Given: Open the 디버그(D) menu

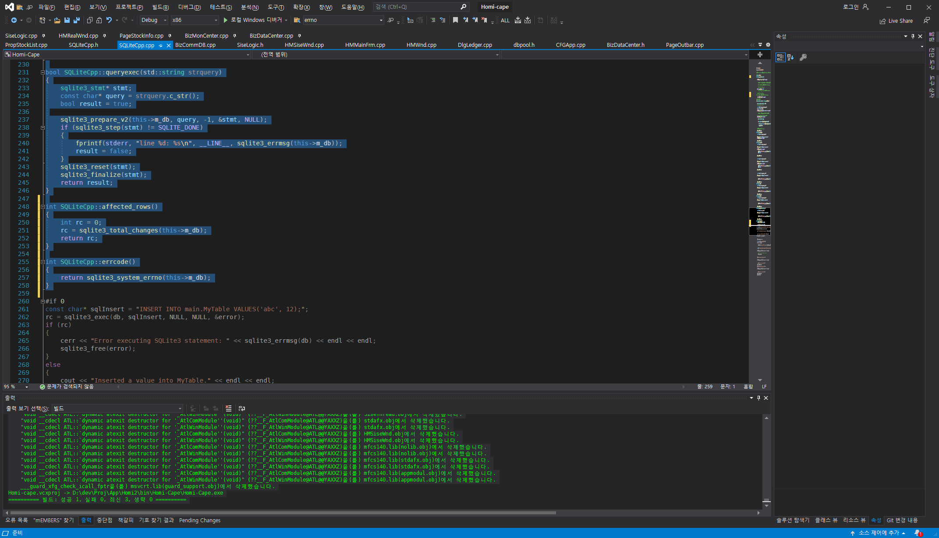Looking at the screenshot, I should [189, 7].
